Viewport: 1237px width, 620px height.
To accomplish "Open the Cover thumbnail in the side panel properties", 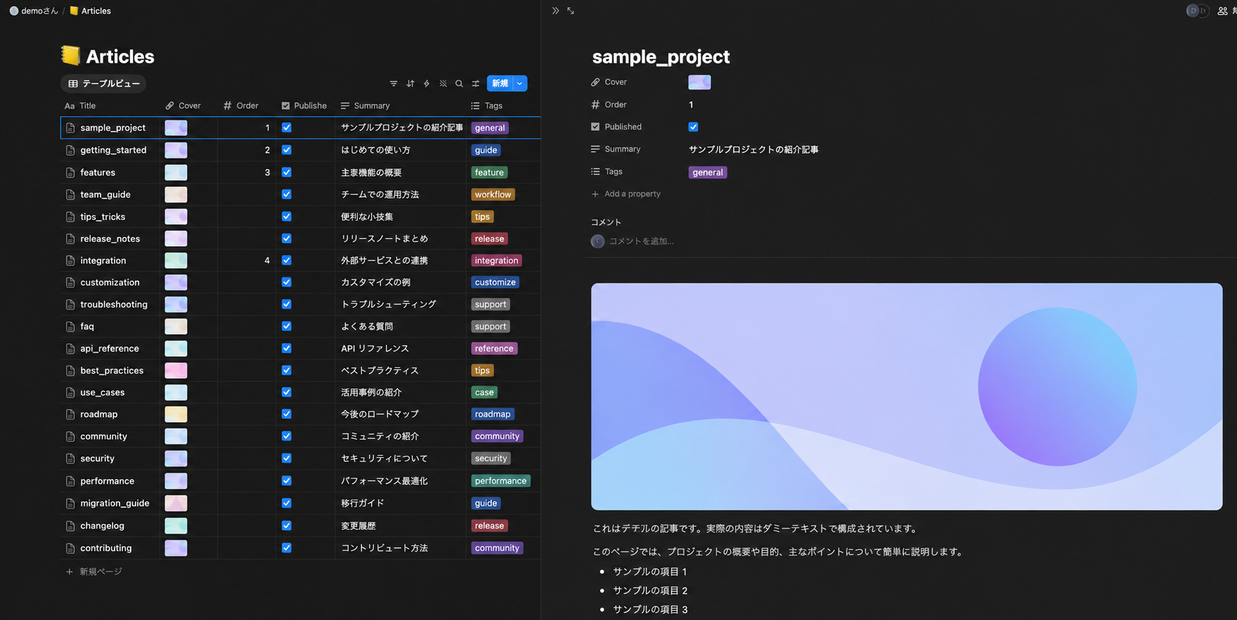I will pyautogui.click(x=700, y=82).
